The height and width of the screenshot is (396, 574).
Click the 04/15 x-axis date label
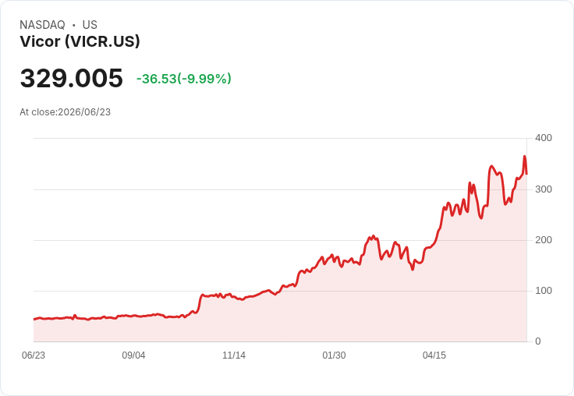click(x=434, y=355)
